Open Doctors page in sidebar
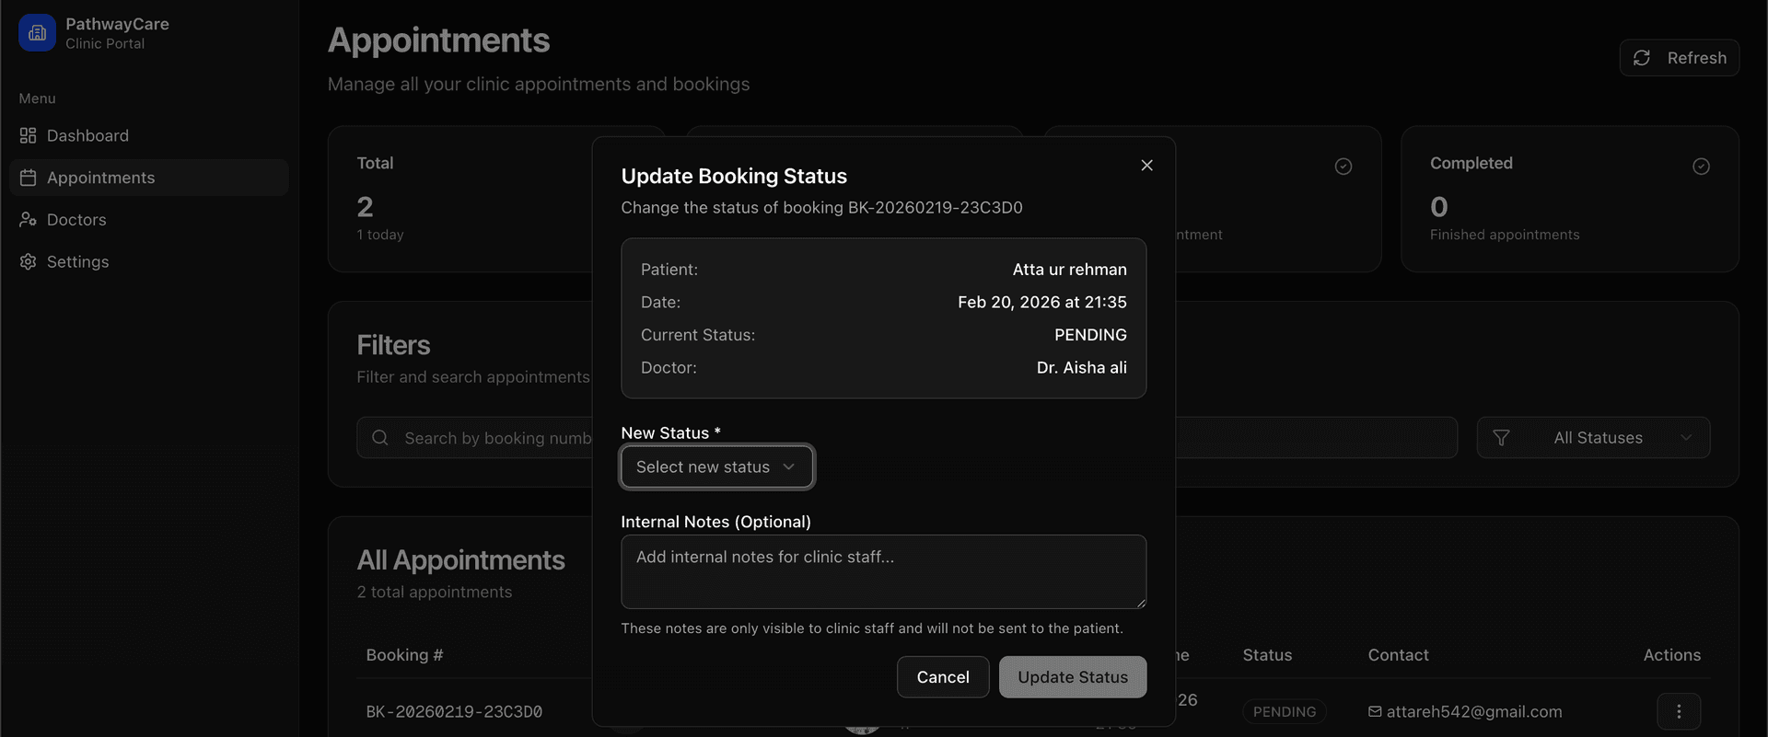This screenshot has width=1768, height=737. click(149, 220)
